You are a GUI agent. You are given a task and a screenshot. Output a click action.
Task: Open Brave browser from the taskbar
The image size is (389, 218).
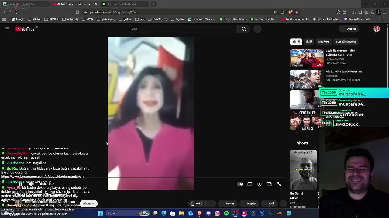[x=199, y=213]
